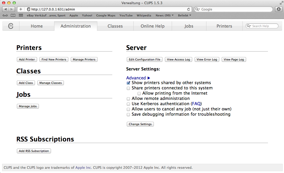Screen dimensions: 284x173
Task: Open the YouTube bookmark
Action: [126, 16]
